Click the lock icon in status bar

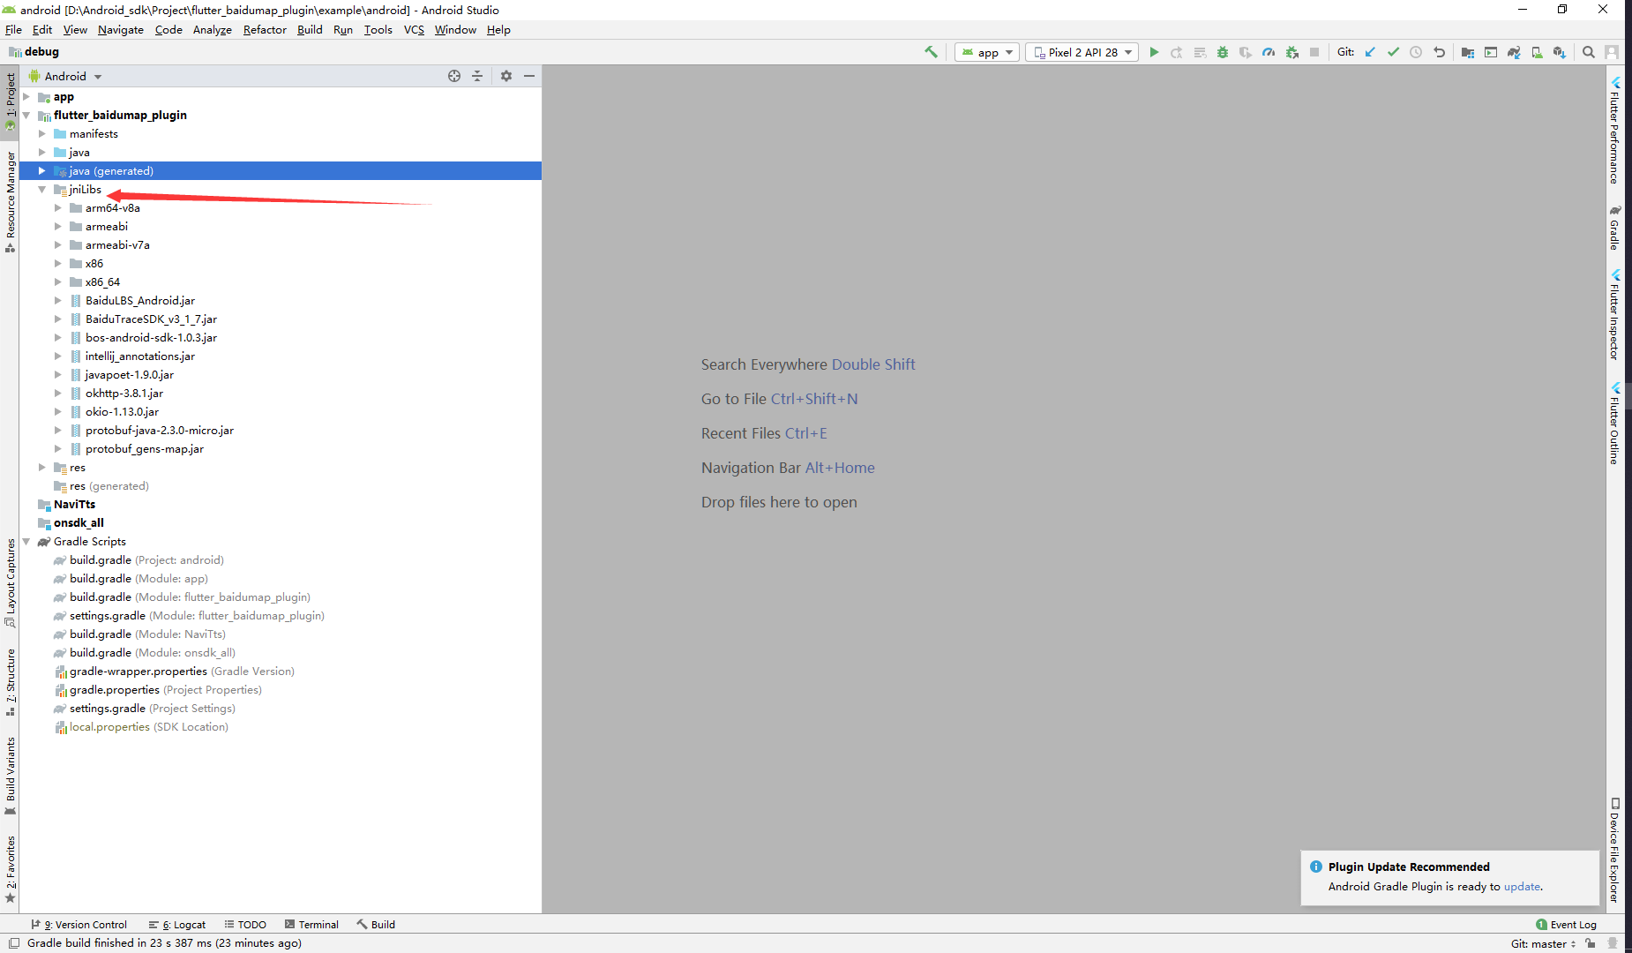click(1591, 943)
